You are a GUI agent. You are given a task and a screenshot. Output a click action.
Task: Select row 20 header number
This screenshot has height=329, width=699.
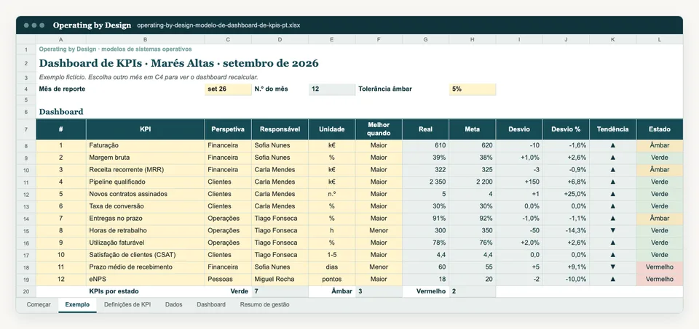pyautogui.click(x=26, y=292)
